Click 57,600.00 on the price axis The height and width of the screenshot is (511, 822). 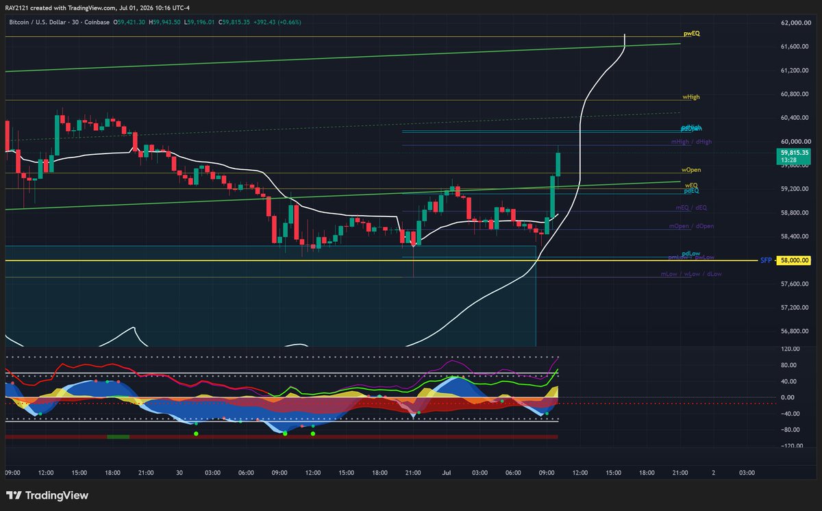[795, 284]
